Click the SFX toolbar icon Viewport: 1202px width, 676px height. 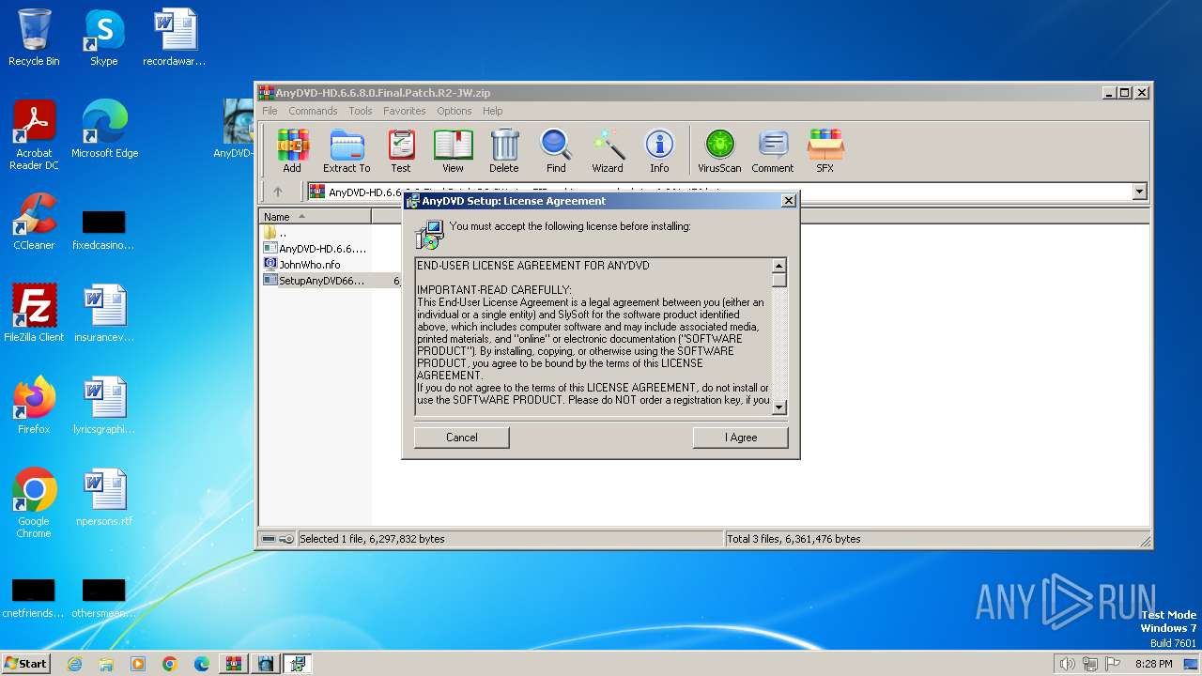point(824,151)
